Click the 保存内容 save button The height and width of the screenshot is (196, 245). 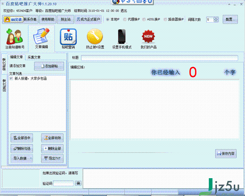226,154
